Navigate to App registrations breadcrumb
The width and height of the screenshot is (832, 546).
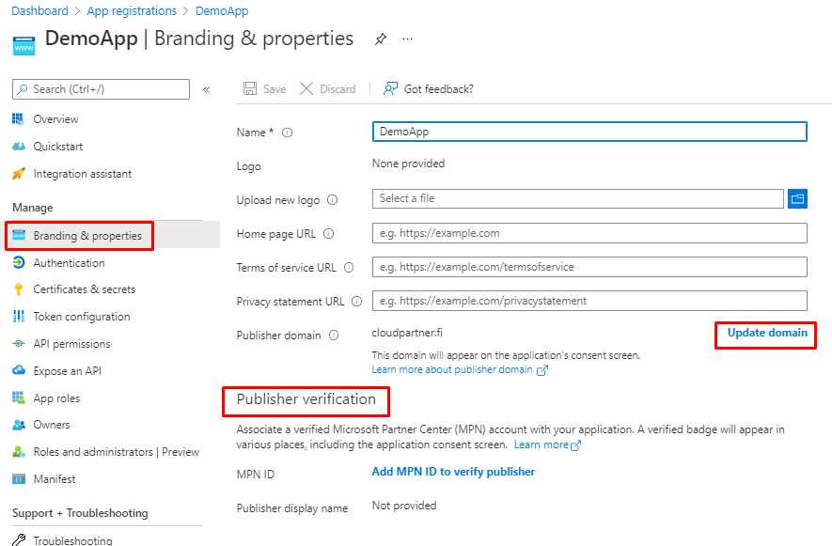coord(131,11)
